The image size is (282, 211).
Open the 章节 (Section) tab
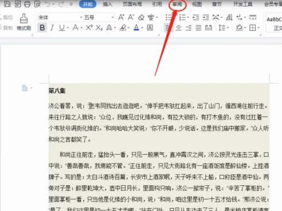click(x=217, y=4)
